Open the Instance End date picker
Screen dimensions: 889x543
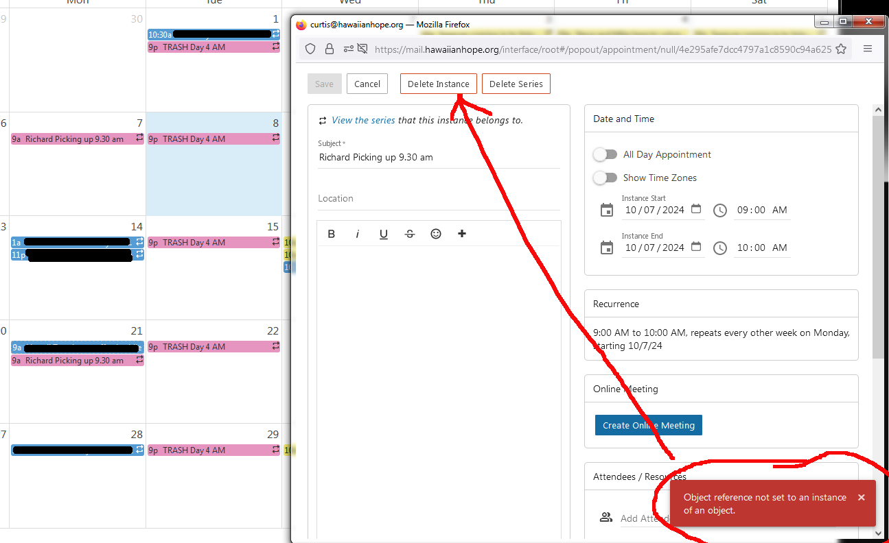(x=696, y=248)
